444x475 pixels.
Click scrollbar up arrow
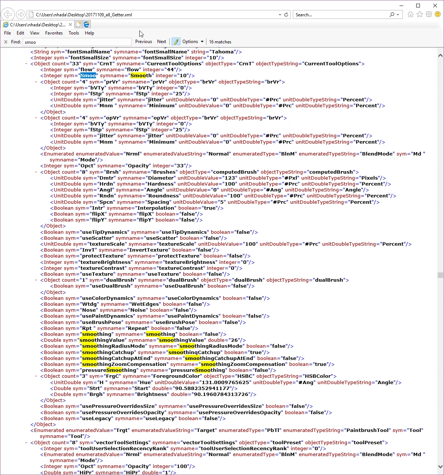point(440,56)
